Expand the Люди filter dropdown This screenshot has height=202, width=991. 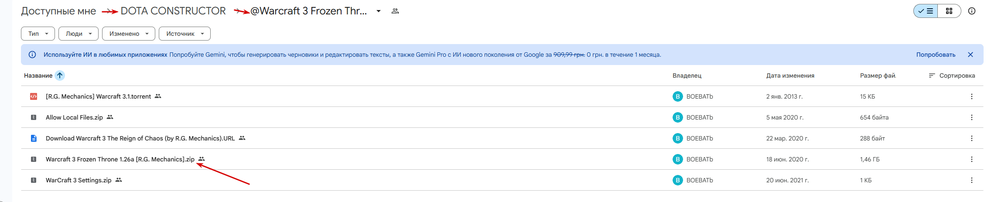(x=79, y=34)
